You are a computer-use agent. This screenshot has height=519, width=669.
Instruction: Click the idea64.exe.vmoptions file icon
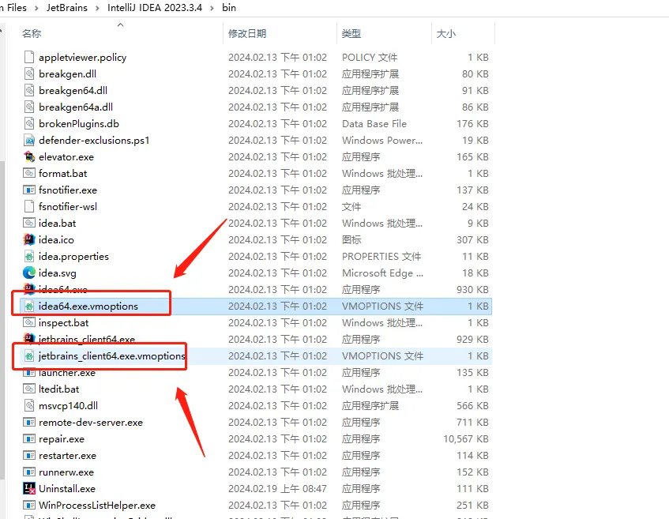(29, 307)
